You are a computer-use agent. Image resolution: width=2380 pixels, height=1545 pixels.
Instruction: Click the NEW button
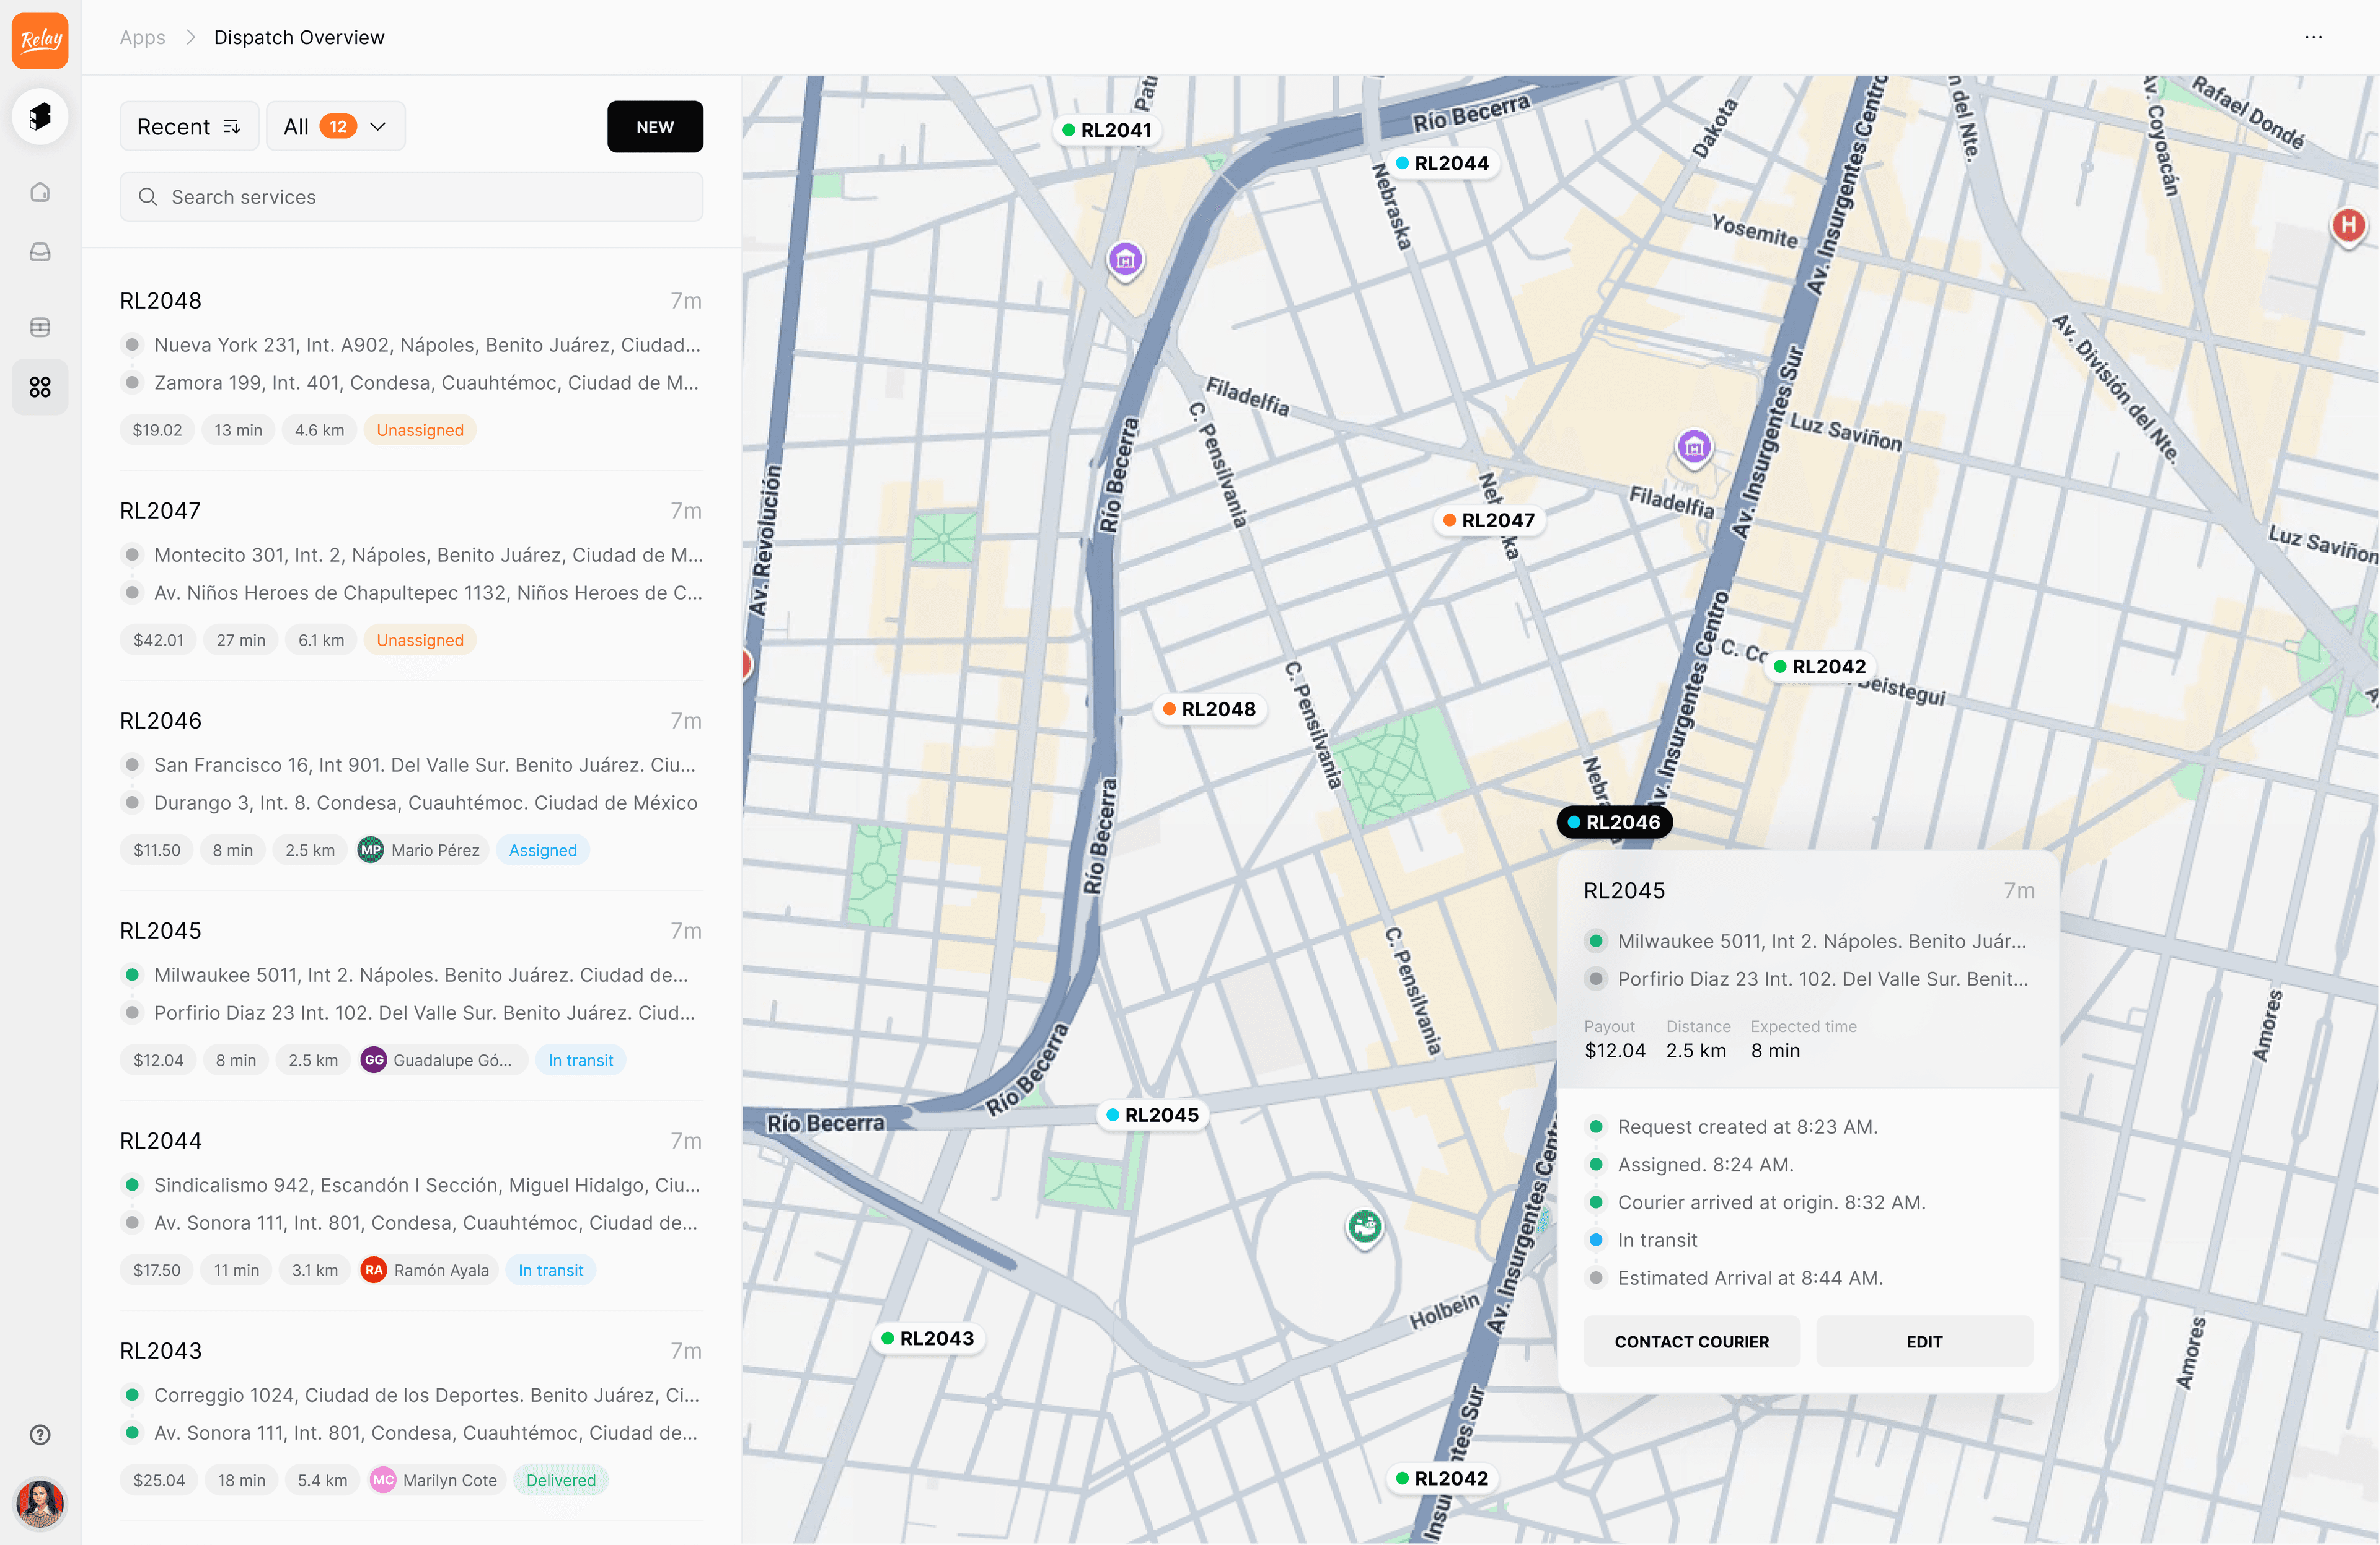point(655,127)
